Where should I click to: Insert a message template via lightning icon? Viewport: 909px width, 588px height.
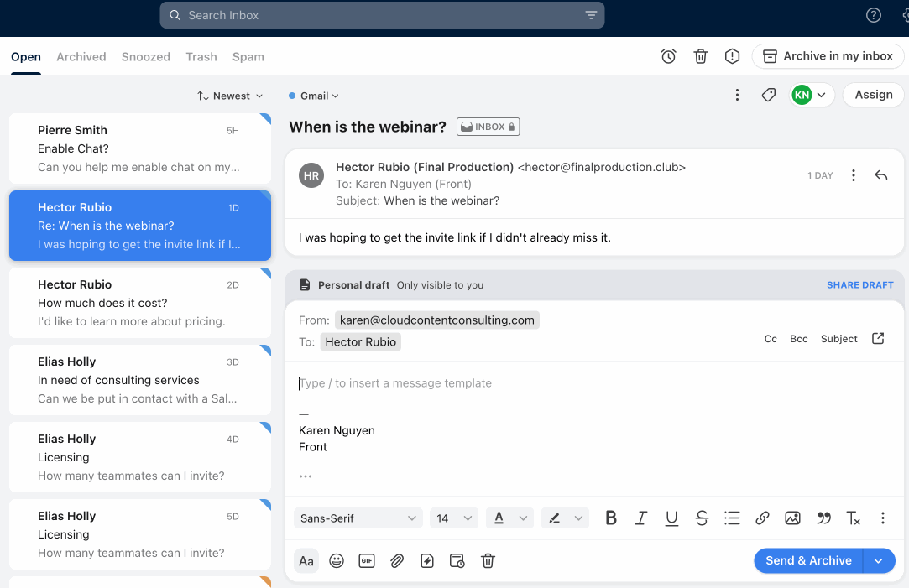[426, 561]
